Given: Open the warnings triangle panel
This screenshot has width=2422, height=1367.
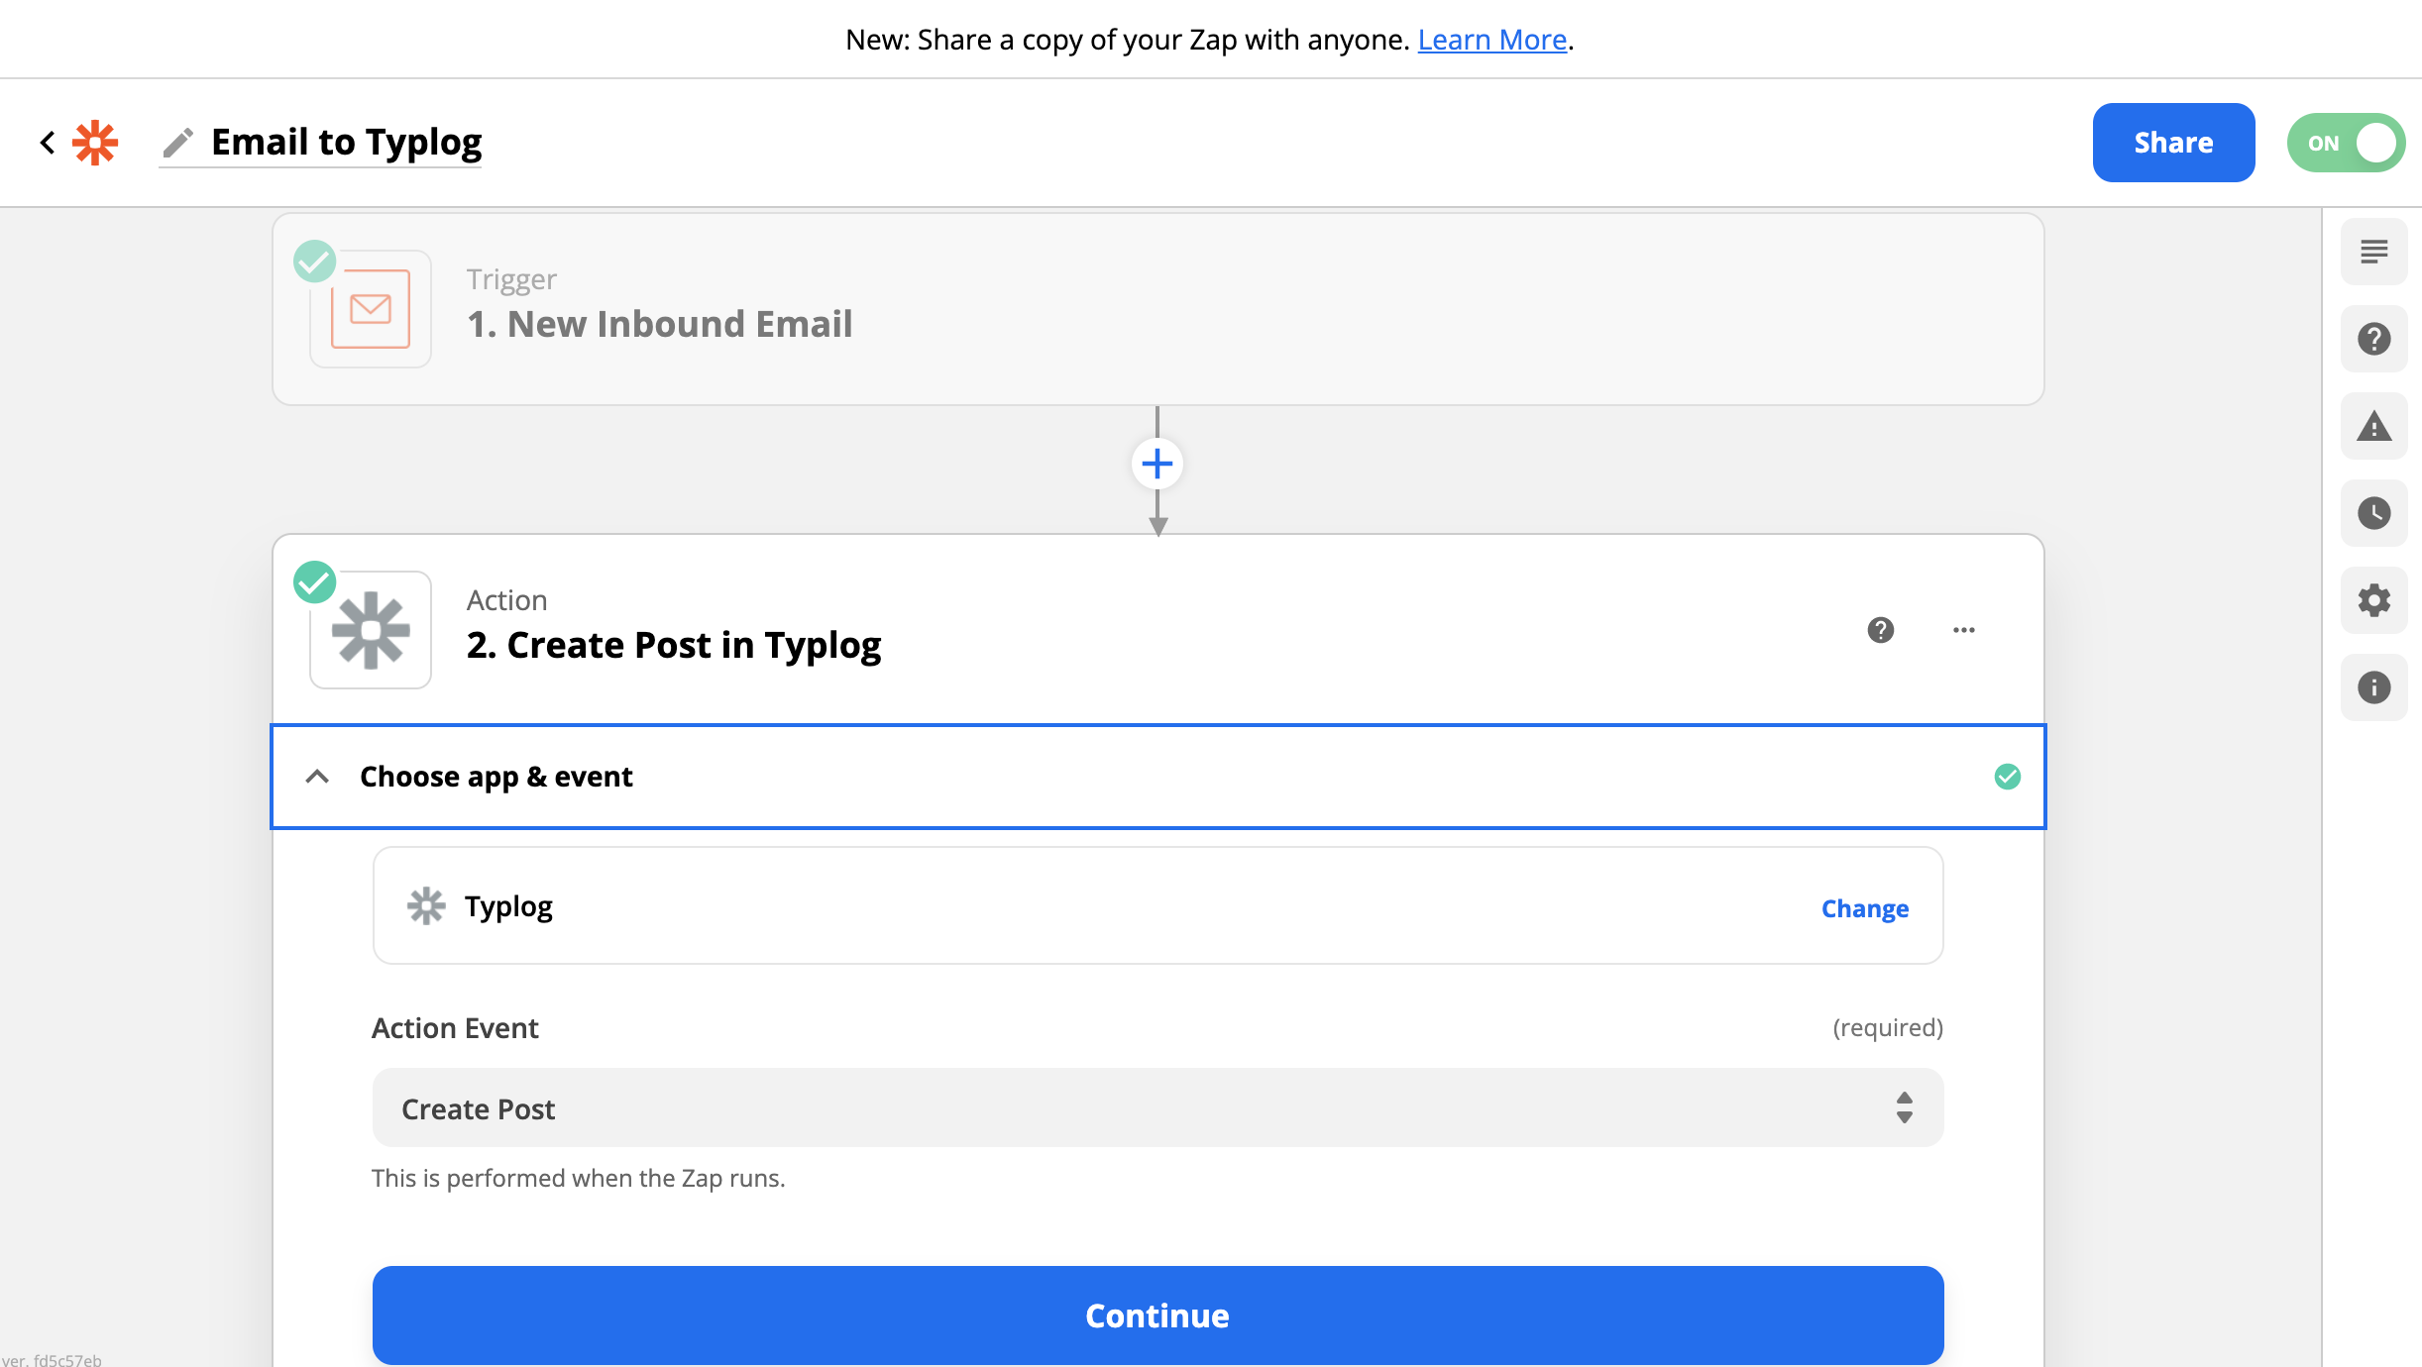Looking at the screenshot, I should point(2373,426).
